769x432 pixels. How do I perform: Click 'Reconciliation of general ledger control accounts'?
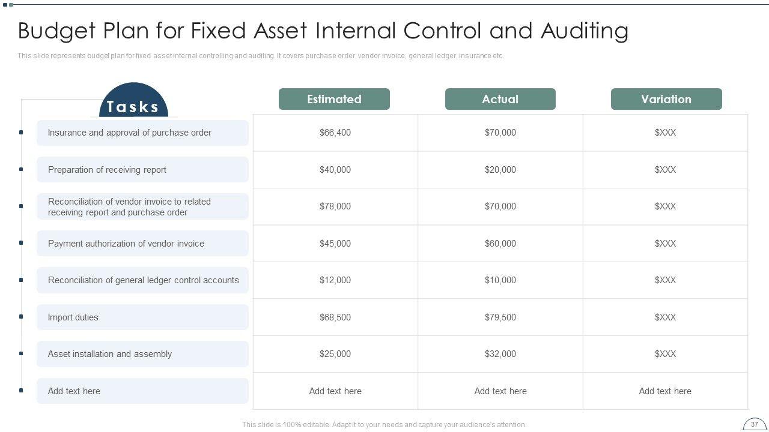coord(142,280)
